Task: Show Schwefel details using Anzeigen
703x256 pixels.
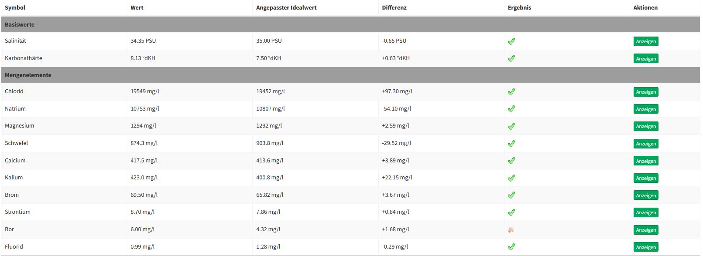Action: 646,144
